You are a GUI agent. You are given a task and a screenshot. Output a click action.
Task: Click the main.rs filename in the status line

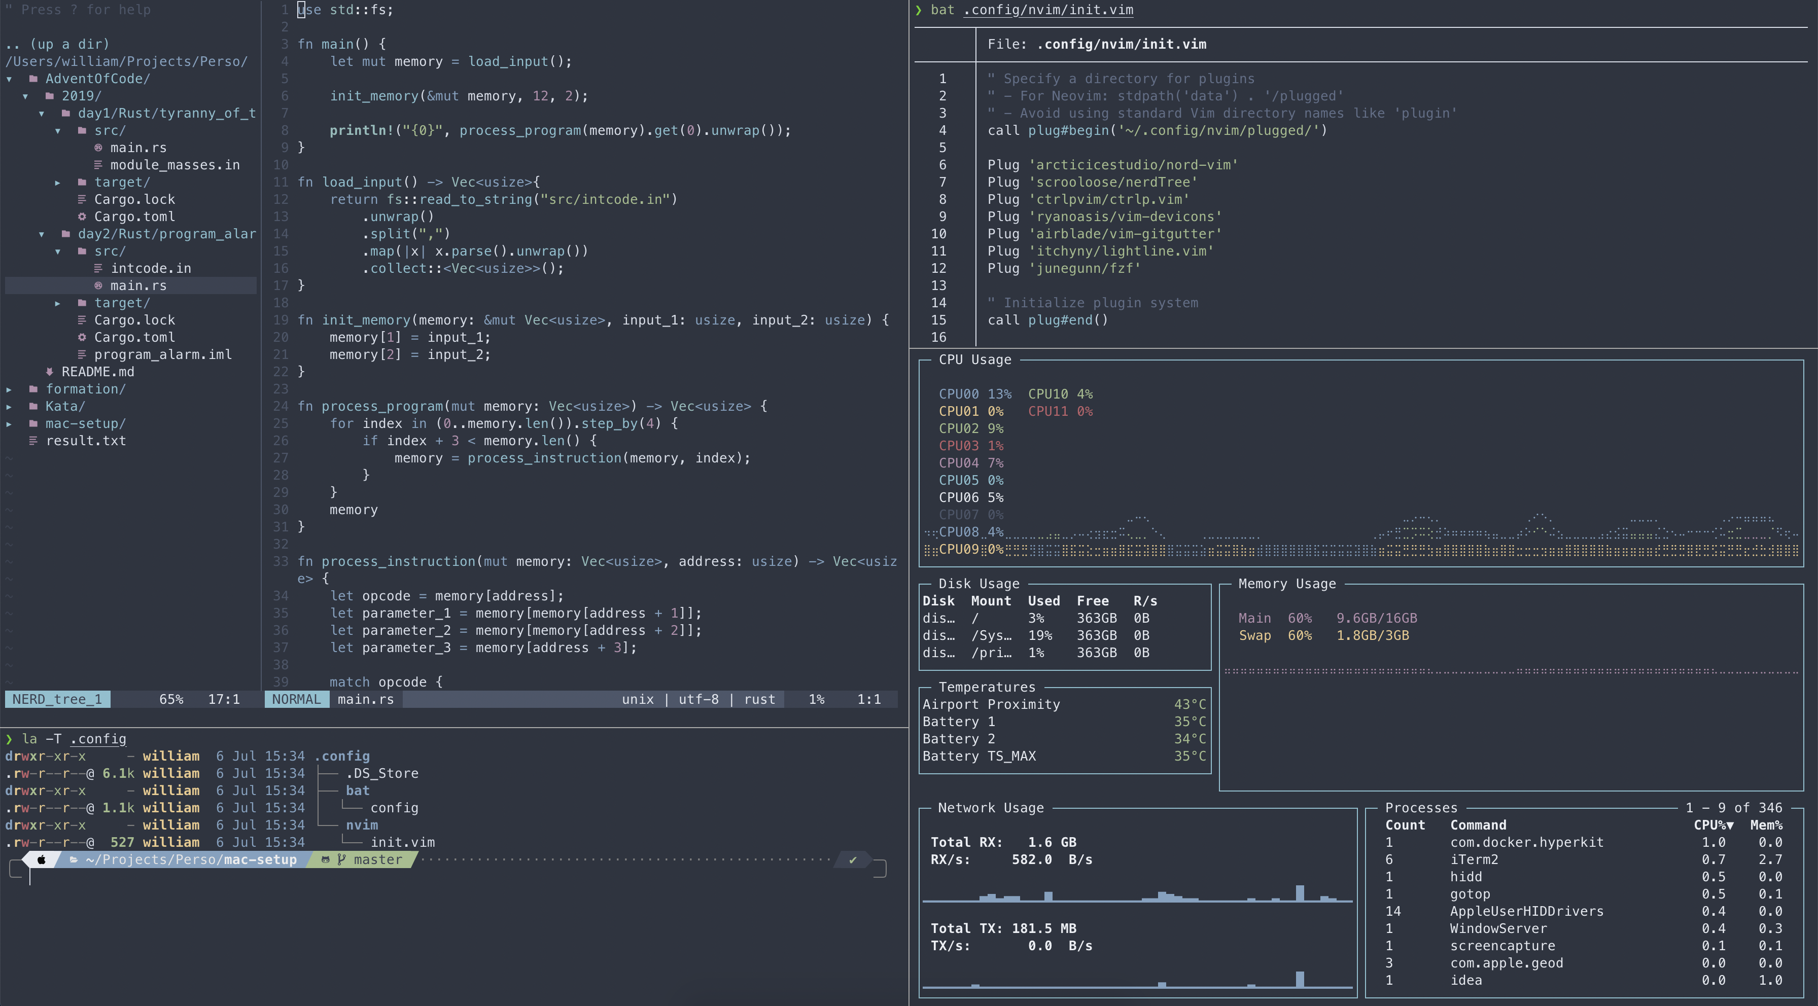click(x=366, y=699)
